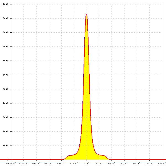166x166 pixels.
Task: Click the yellow filled area under the curve
Action: [x=87, y=111]
